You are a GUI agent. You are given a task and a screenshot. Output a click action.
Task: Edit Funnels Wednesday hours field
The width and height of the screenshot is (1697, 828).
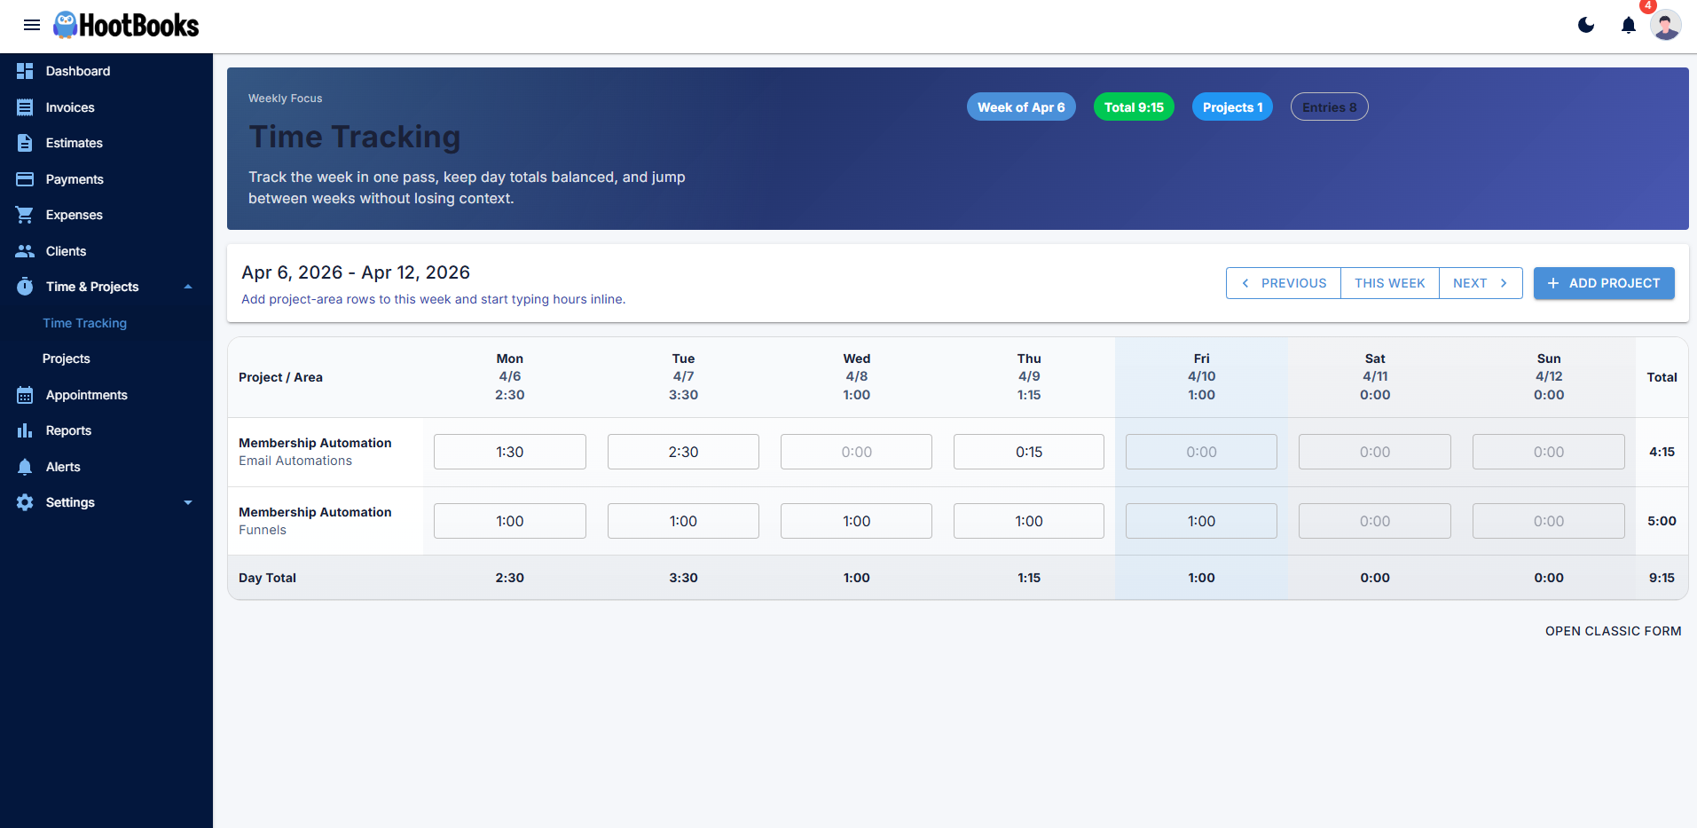pos(856,521)
